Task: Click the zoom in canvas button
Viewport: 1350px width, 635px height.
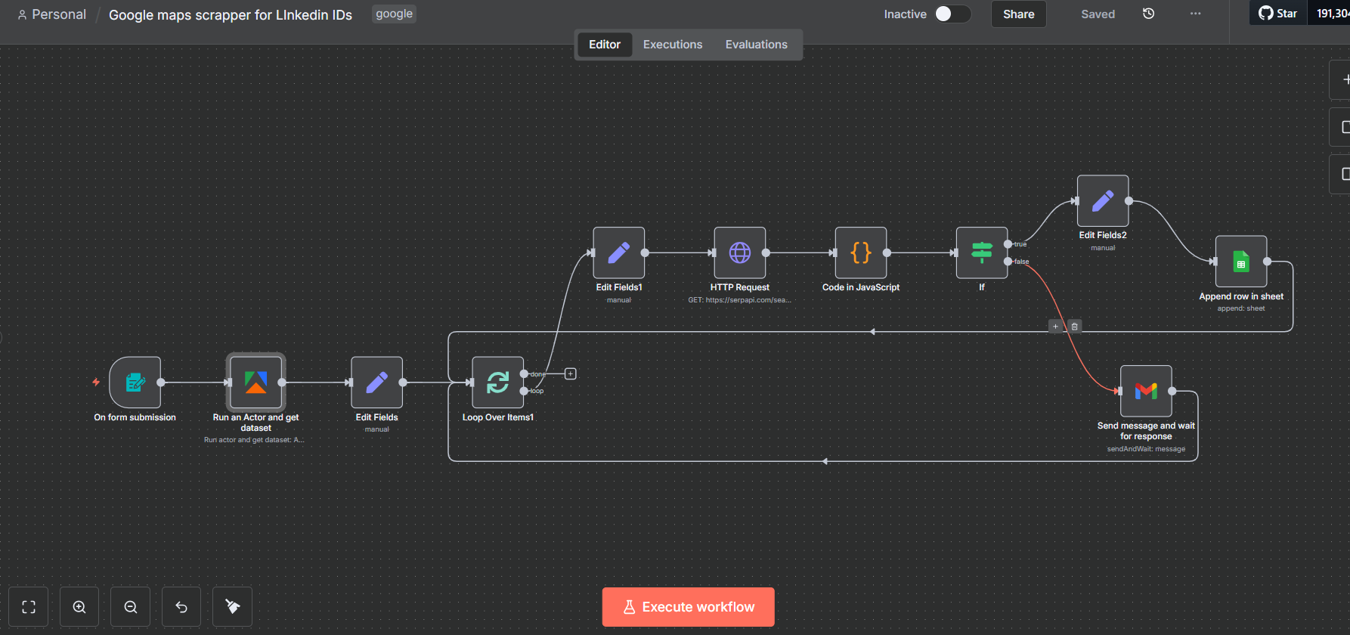Action: [79, 607]
